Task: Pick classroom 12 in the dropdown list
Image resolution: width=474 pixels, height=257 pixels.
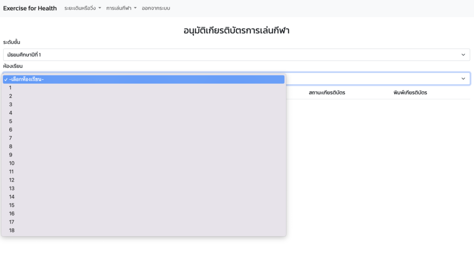Action: click(143, 180)
